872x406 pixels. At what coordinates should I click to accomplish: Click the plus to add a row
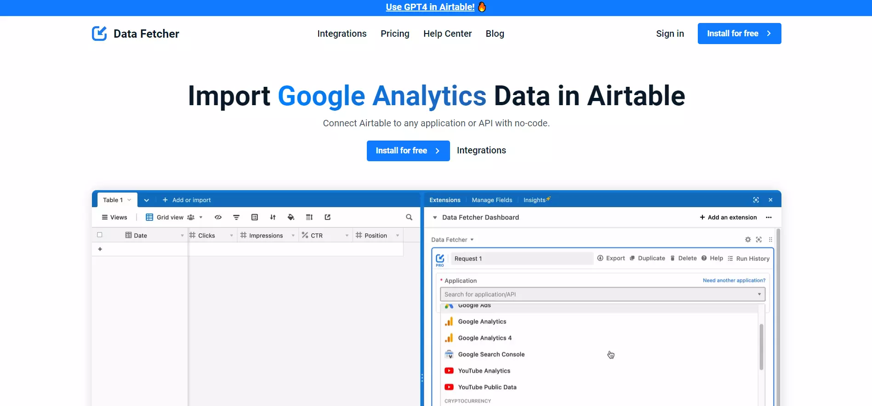click(x=100, y=249)
